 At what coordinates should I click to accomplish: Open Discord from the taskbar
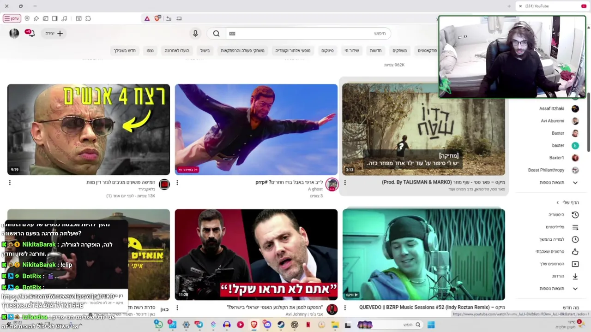tap(267, 325)
